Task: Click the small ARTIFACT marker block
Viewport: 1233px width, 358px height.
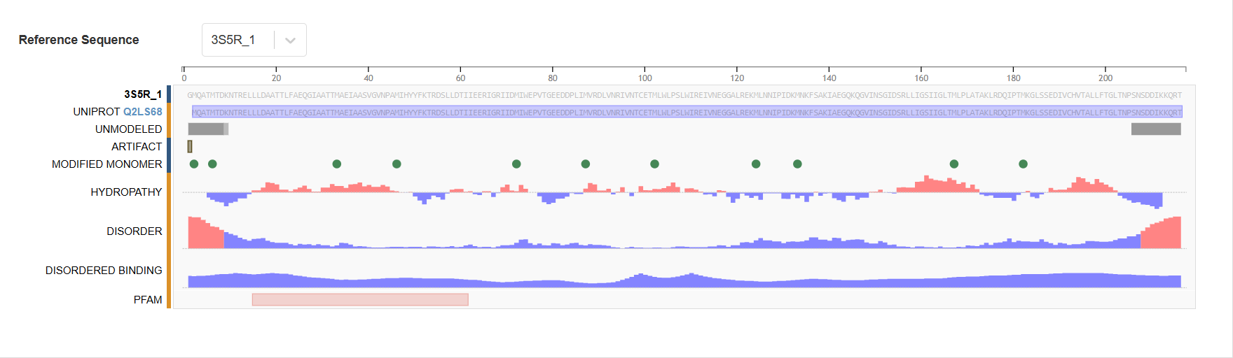Action: [x=190, y=147]
